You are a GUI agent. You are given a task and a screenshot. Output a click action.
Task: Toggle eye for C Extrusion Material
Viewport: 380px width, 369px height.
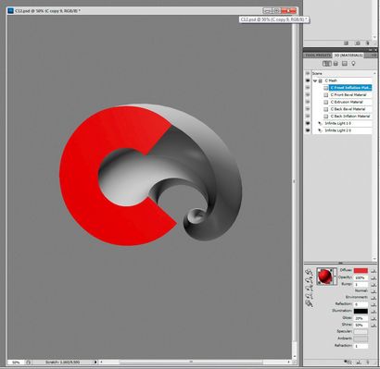pyautogui.click(x=308, y=102)
